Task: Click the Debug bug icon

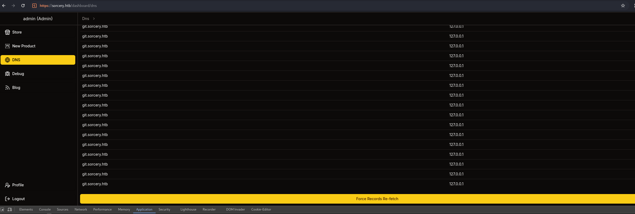Action: (x=7, y=74)
